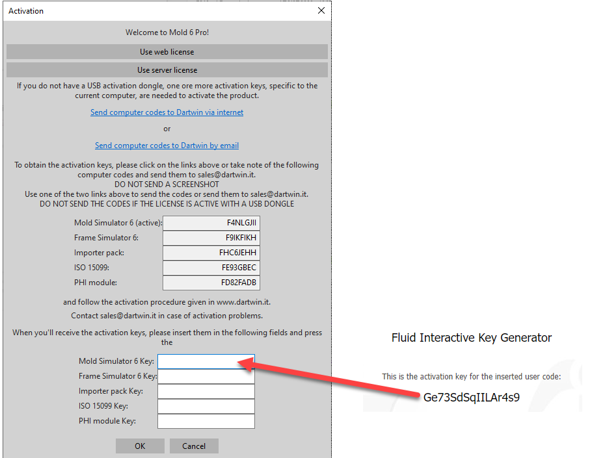Focus the Mold Simulator 6 Key input
Viewport: 592px width, 458px height.
point(206,361)
